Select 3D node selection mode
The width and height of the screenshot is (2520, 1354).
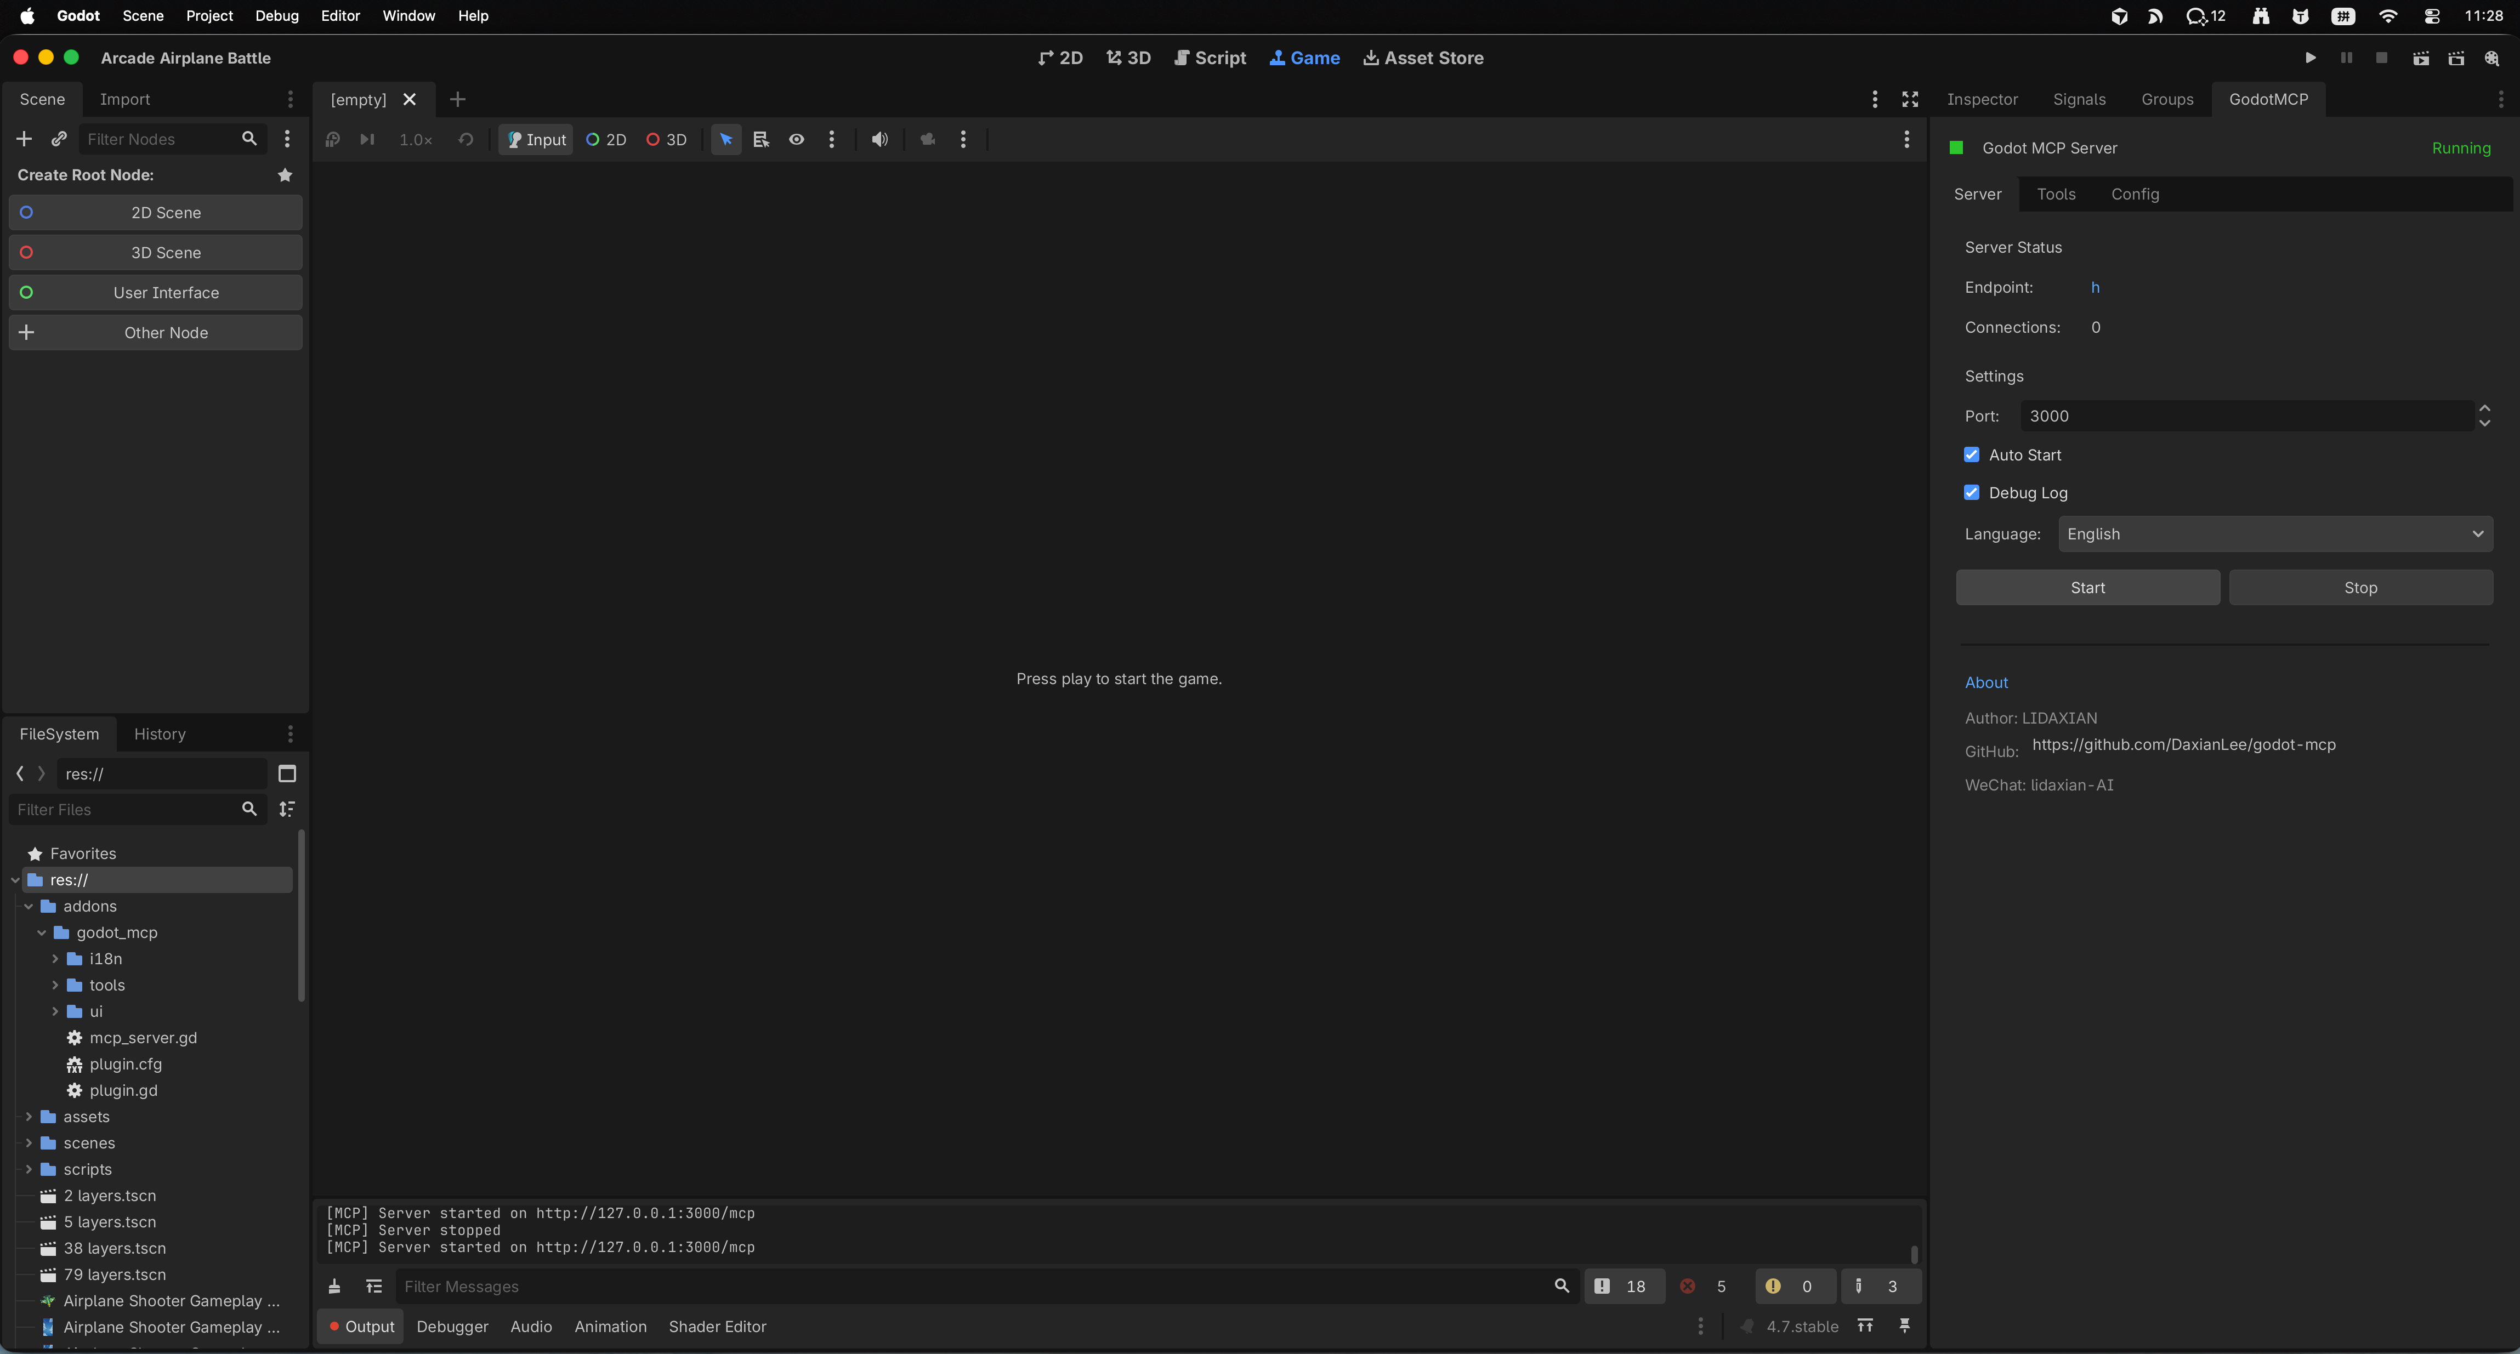[666, 140]
